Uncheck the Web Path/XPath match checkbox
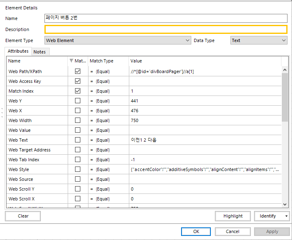 point(78,71)
